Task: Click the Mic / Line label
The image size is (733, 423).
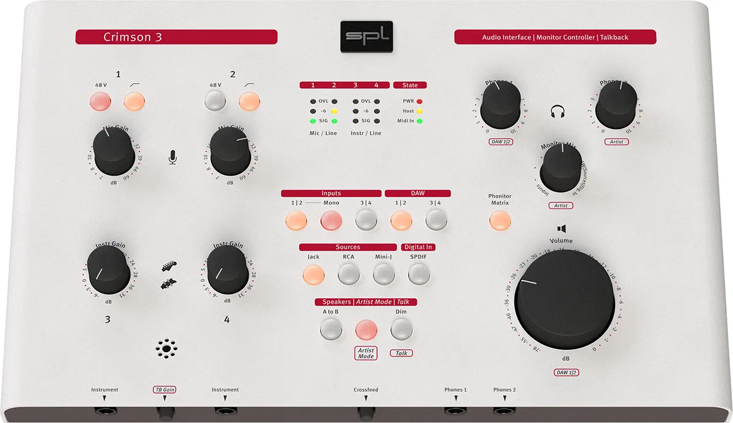Action: (323, 133)
